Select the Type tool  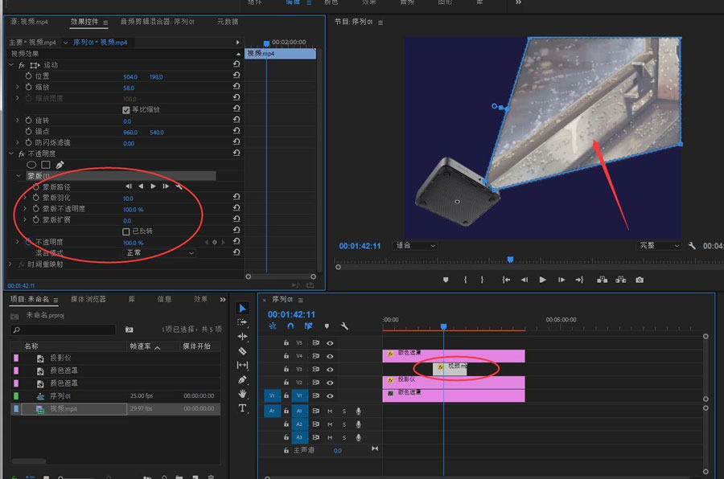point(243,408)
